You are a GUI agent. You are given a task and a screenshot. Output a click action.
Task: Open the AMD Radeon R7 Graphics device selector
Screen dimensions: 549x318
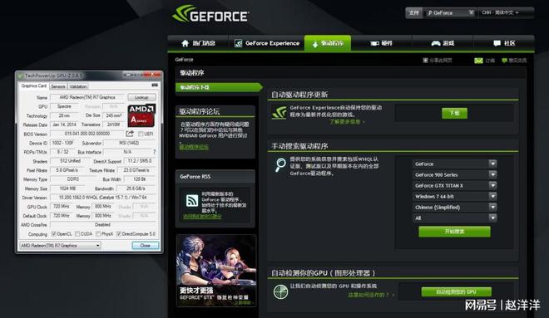point(60,246)
